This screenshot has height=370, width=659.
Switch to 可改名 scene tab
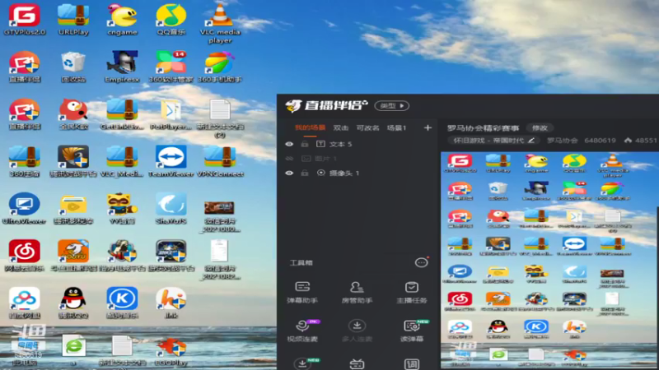point(367,127)
